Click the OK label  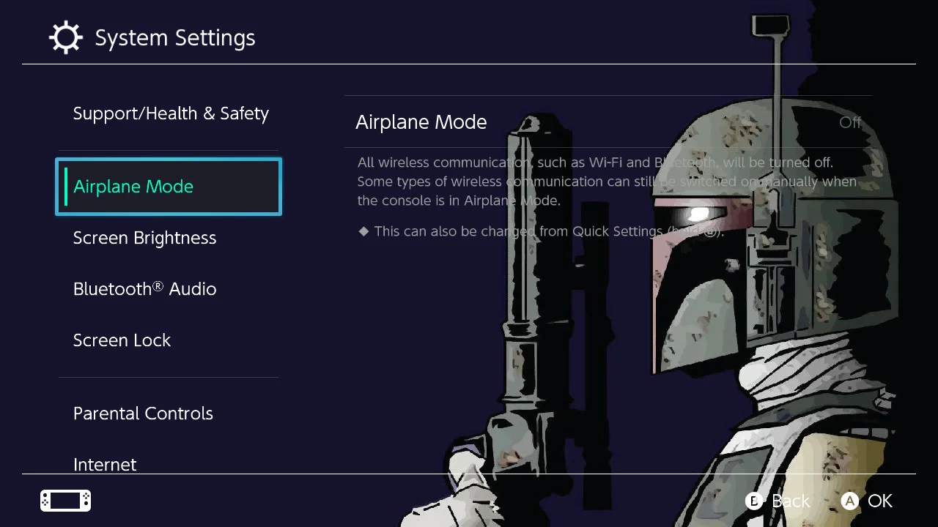coord(880,501)
